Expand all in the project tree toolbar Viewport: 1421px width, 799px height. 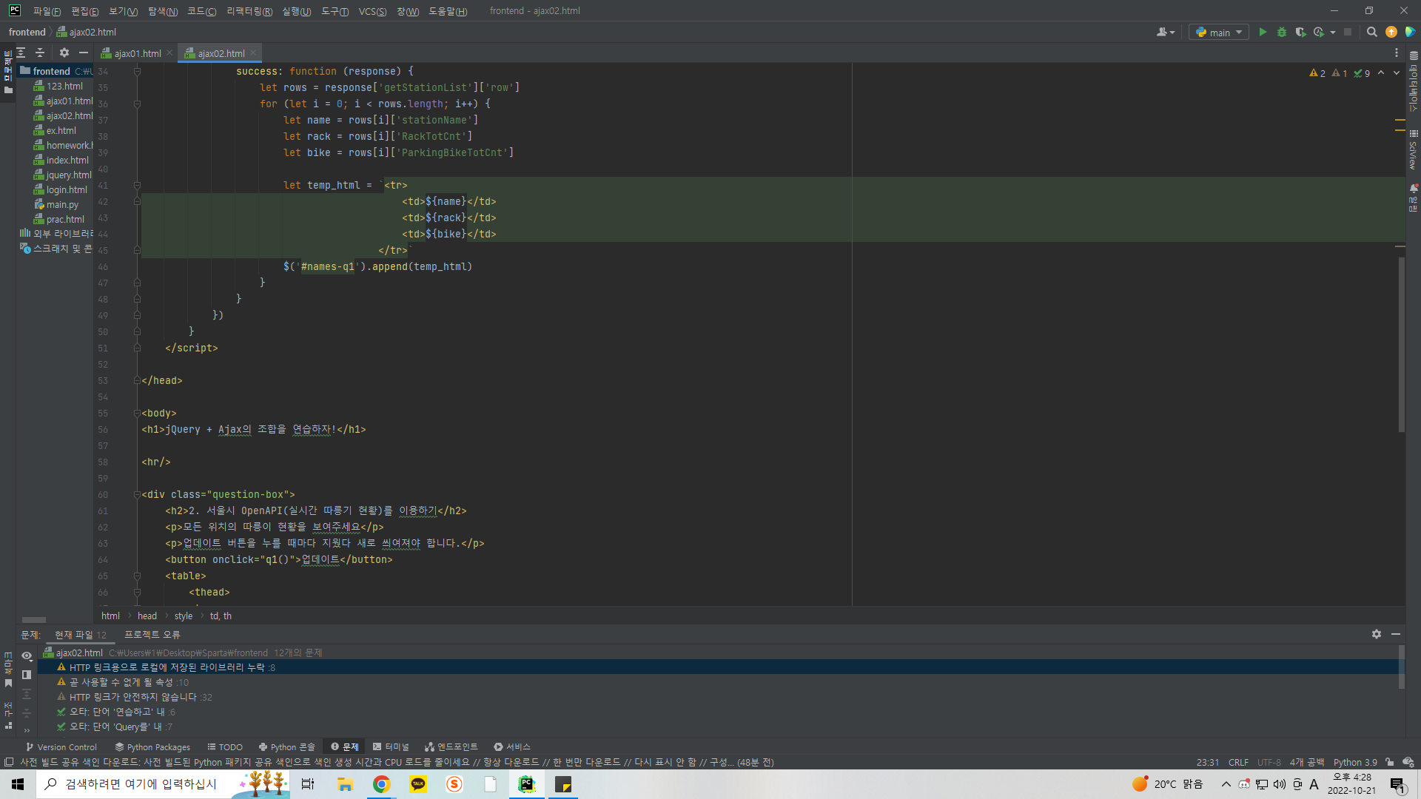21,53
